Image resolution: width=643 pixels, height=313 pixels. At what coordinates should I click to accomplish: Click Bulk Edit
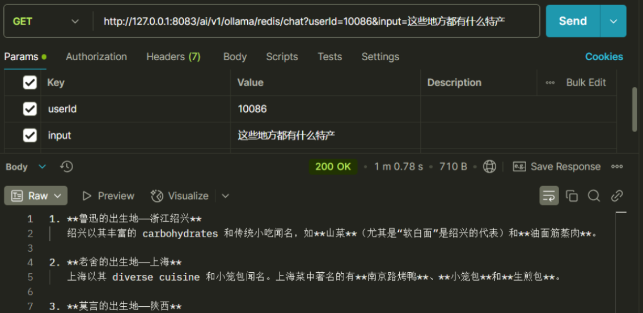tap(586, 82)
